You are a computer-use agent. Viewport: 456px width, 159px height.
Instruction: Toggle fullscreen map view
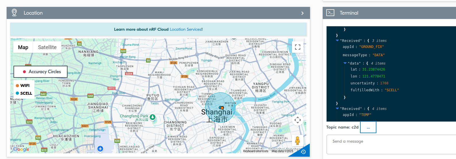point(298,47)
